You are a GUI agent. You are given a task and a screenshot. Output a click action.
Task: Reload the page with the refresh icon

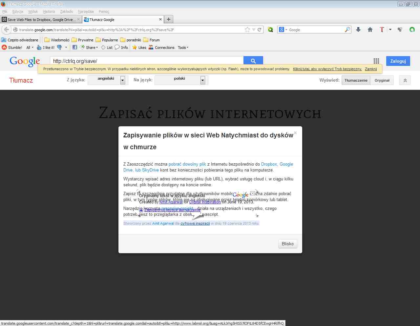260,30
